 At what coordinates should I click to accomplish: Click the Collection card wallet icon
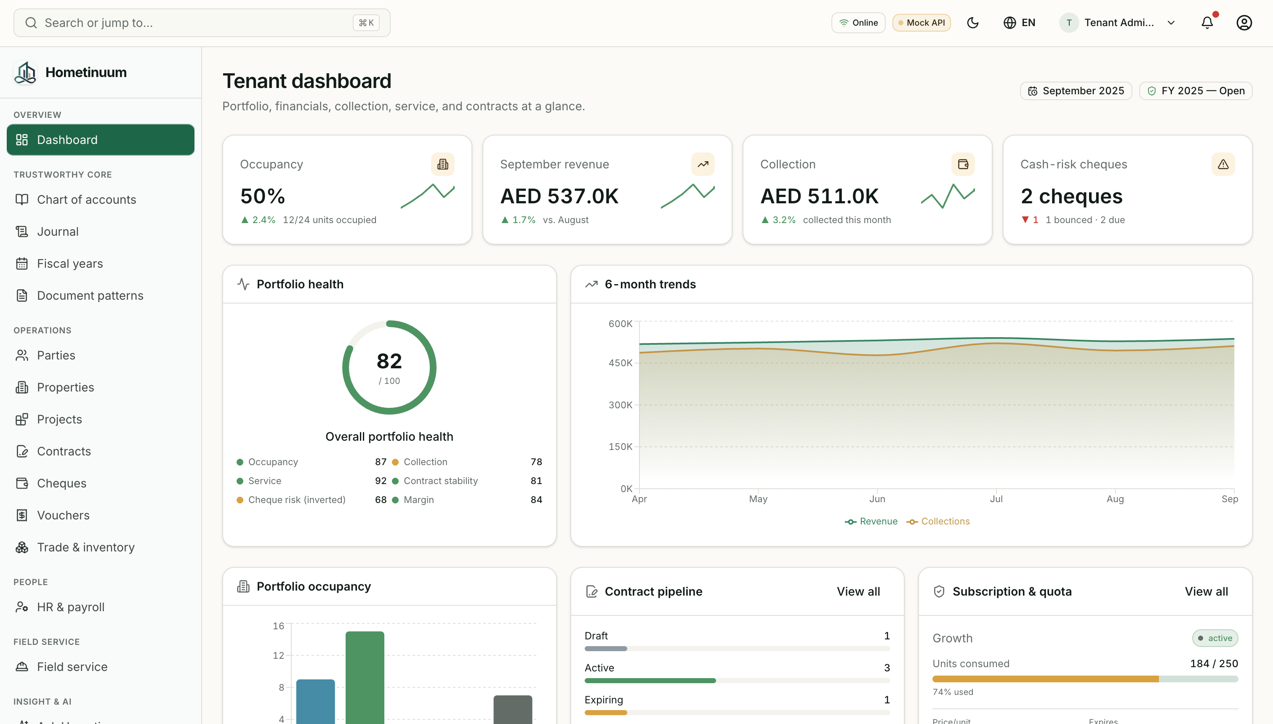(x=963, y=164)
